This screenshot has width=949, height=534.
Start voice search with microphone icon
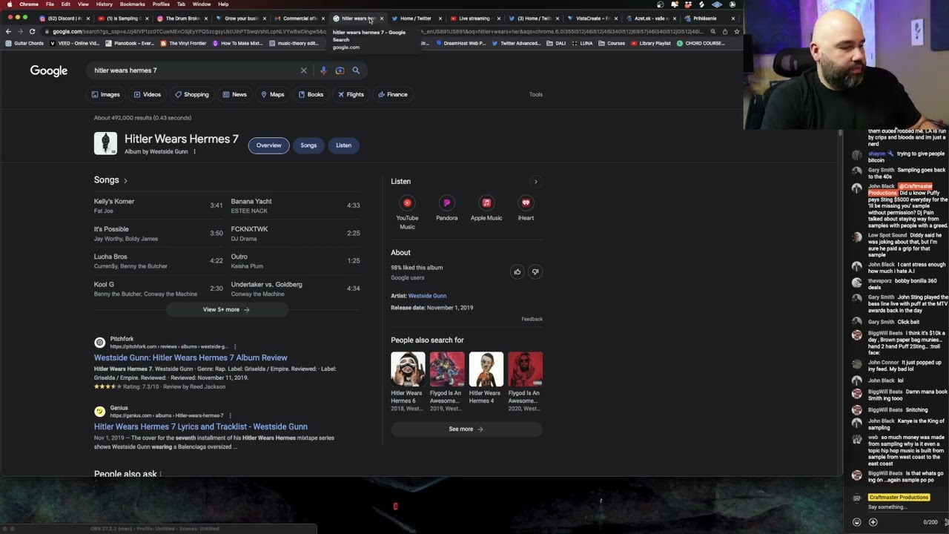tap(323, 70)
